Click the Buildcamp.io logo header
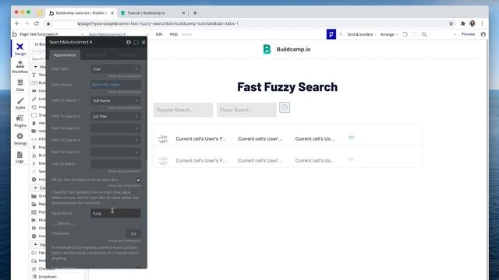This screenshot has width=499, height=280. coord(287,49)
